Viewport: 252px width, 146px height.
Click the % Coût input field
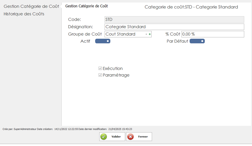[x=213, y=34]
